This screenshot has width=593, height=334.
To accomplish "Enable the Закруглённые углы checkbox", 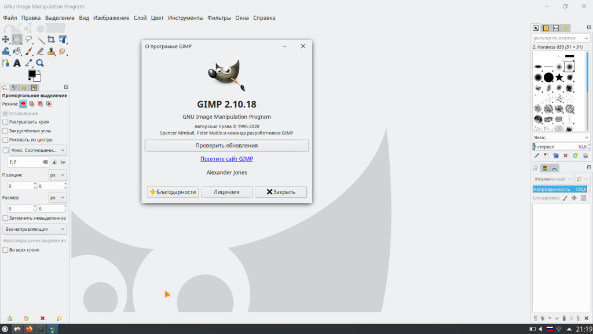I will pos(5,131).
